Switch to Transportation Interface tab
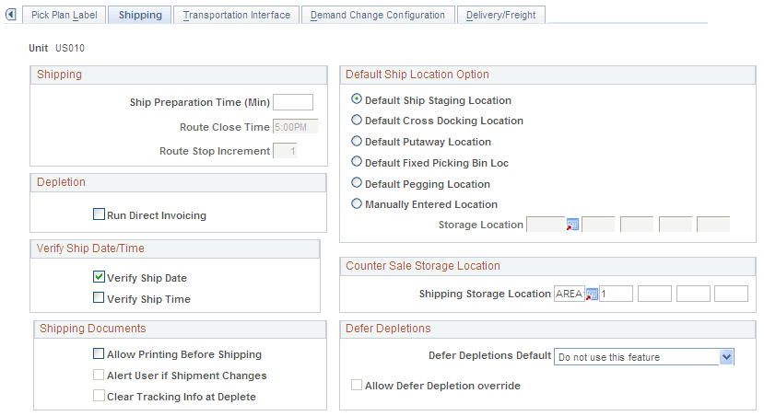764x416 pixels. click(237, 15)
